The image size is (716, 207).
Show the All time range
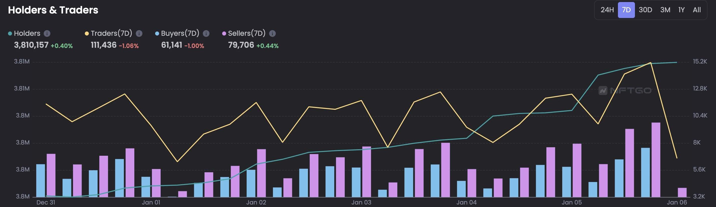(x=696, y=10)
